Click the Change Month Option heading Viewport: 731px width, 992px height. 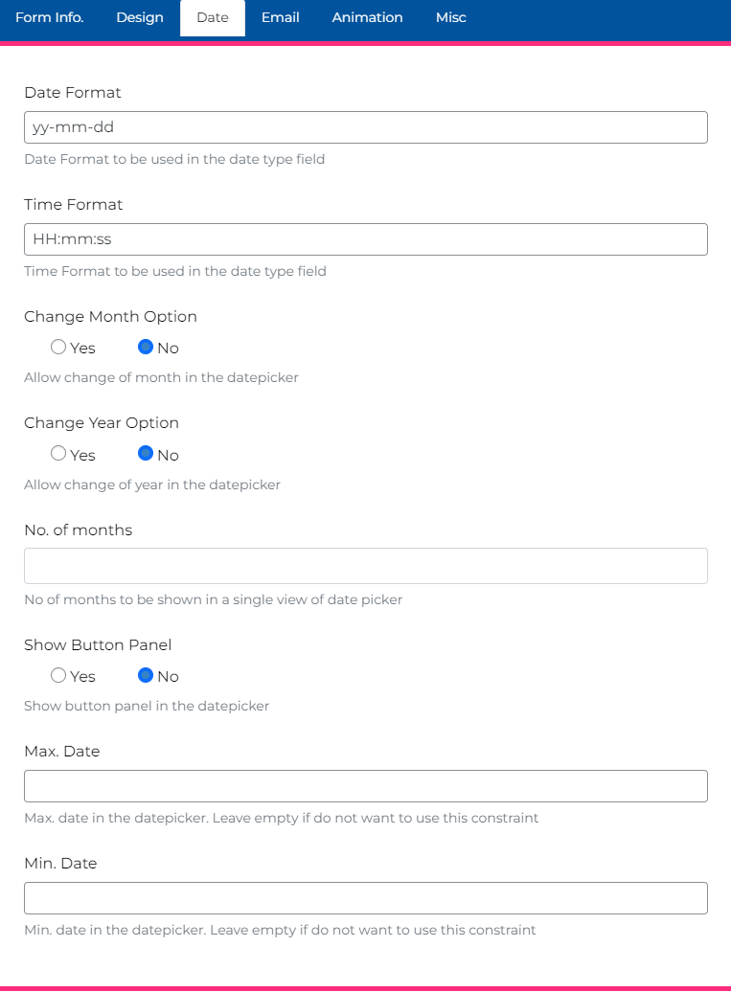(x=110, y=316)
